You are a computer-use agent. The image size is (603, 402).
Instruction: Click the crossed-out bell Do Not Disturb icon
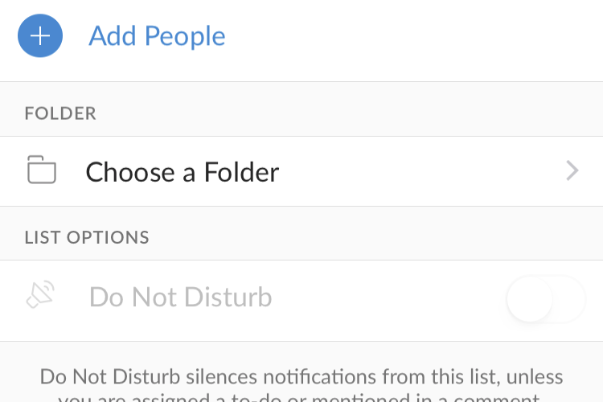pyautogui.click(x=40, y=297)
